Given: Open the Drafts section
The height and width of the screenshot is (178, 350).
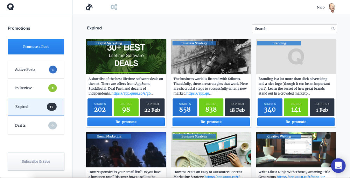Looking at the screenshot, I should 36,126.
